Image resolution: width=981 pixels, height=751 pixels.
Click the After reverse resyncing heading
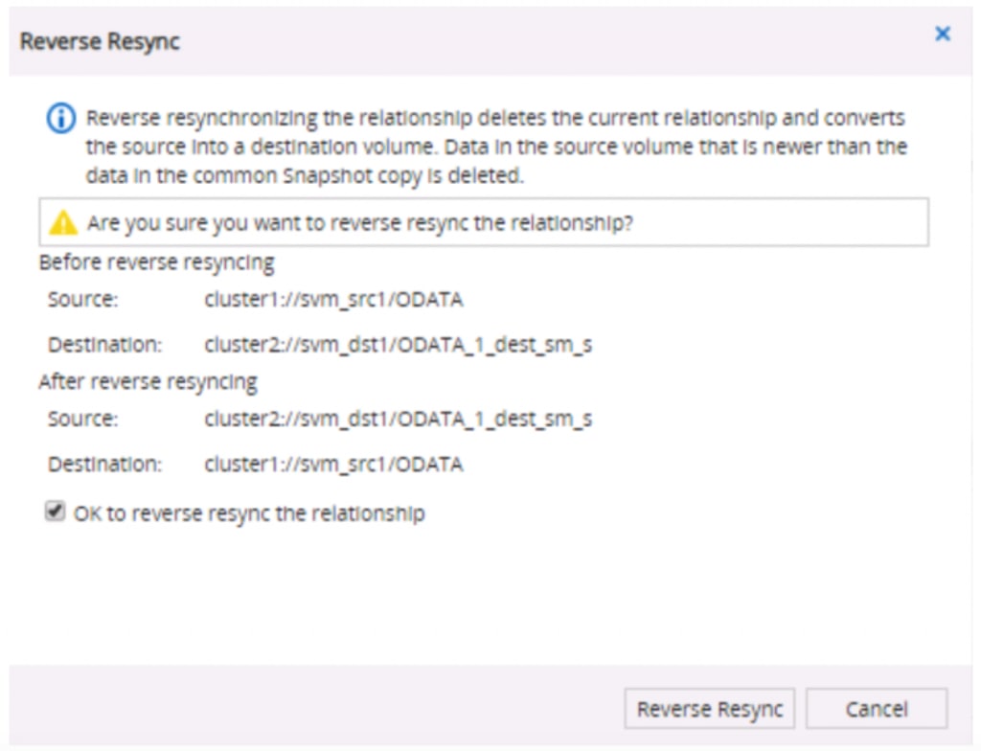click(148, 381)
